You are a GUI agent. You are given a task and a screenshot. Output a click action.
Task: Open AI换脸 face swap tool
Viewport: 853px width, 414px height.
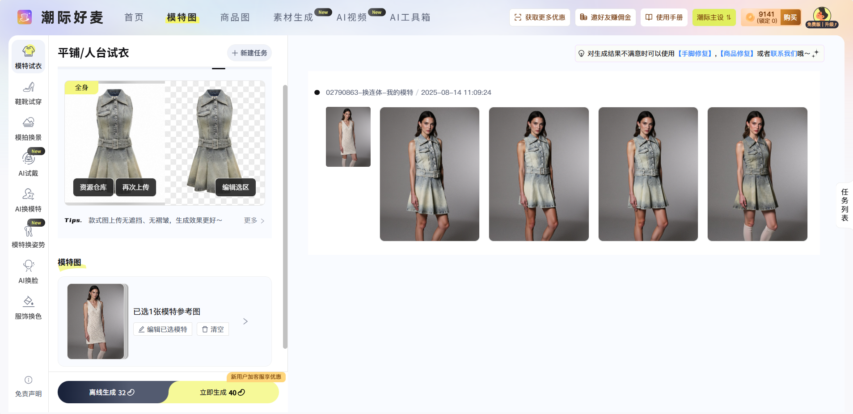[x=28, y=271]
